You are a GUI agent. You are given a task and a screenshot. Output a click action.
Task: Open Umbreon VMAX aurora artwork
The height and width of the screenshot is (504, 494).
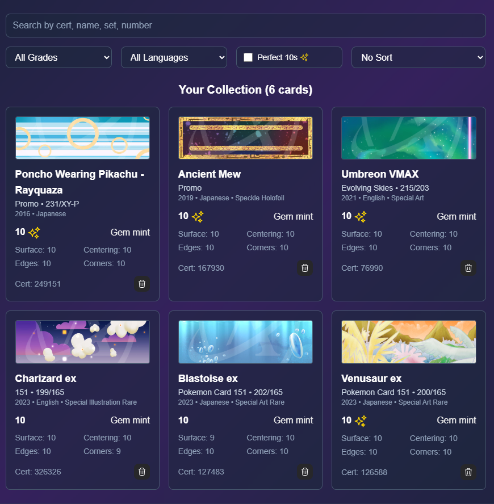click(409, 138)
